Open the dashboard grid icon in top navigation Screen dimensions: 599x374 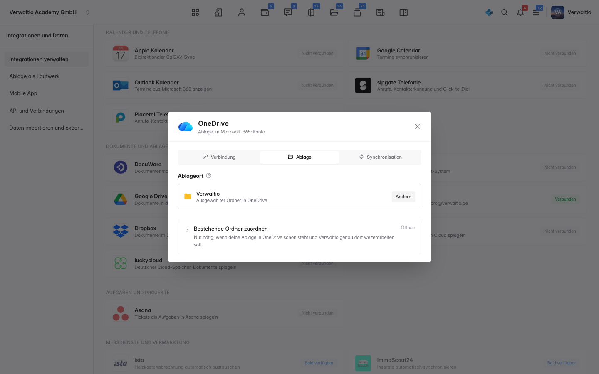[x=195, y=12]
